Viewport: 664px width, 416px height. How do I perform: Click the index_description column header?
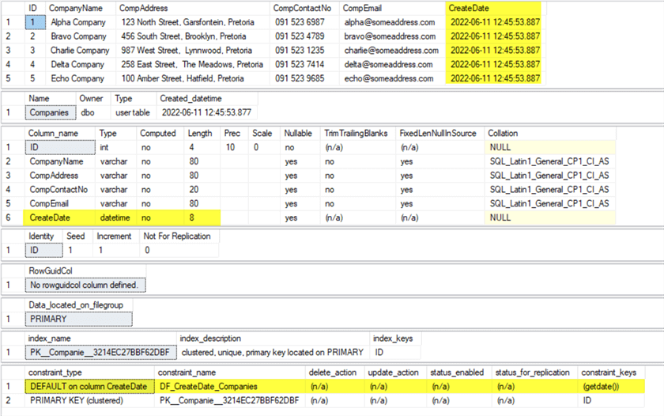[x=211, y=338]
